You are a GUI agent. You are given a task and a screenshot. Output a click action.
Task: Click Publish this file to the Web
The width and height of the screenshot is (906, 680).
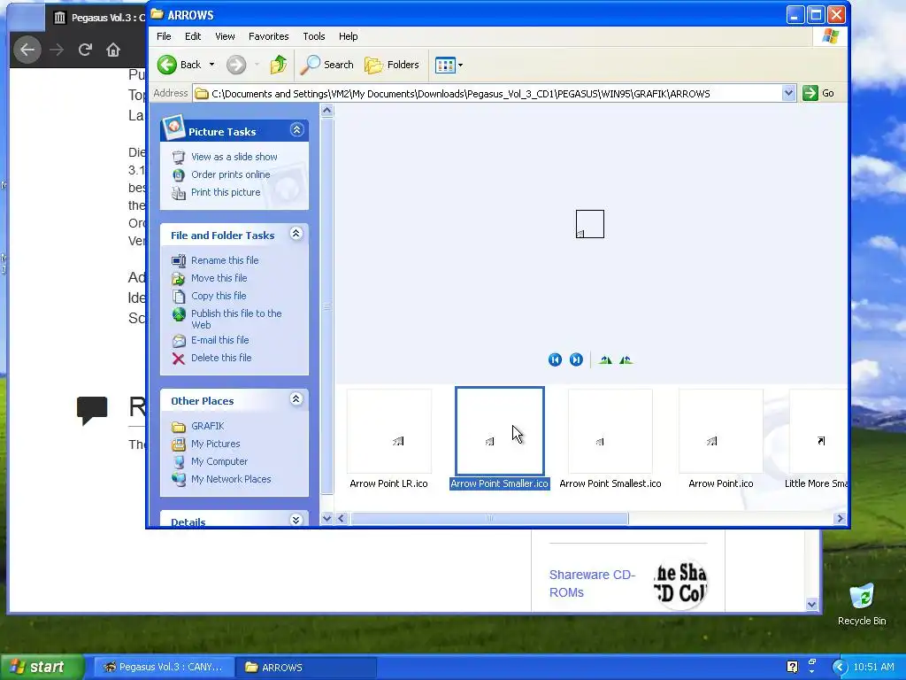coord(236,319)
